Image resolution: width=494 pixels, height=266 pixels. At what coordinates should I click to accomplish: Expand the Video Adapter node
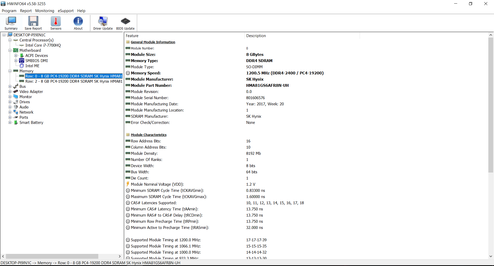(x=10, y=92)
